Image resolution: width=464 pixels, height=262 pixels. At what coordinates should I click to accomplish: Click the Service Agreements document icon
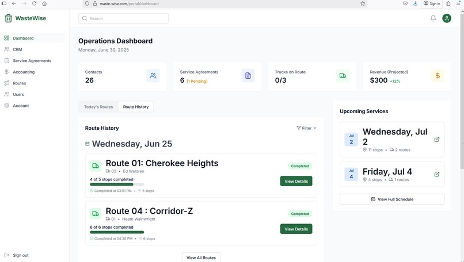248,76
